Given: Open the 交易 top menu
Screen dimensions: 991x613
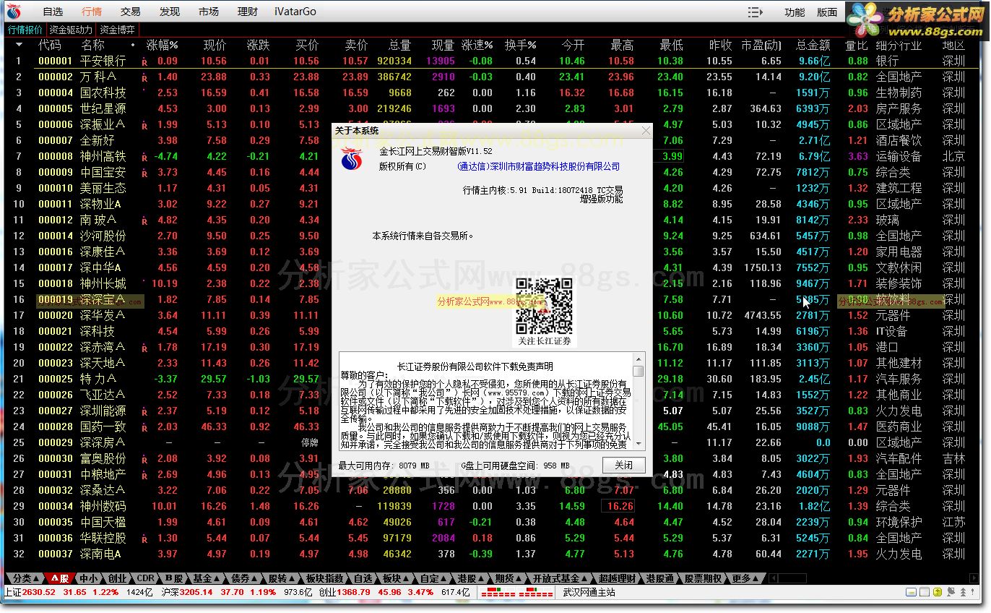Looking at the screenshot, I should tap(131, 12).
